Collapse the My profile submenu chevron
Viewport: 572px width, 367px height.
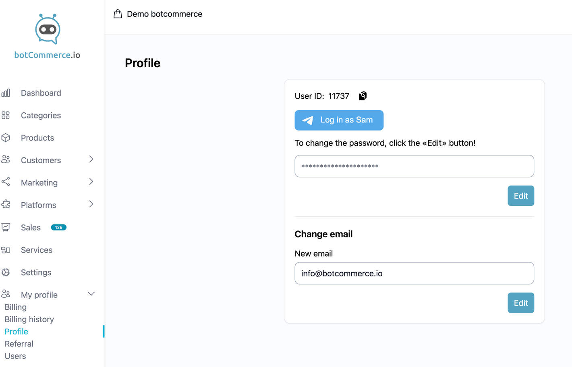tap(91, 294)
